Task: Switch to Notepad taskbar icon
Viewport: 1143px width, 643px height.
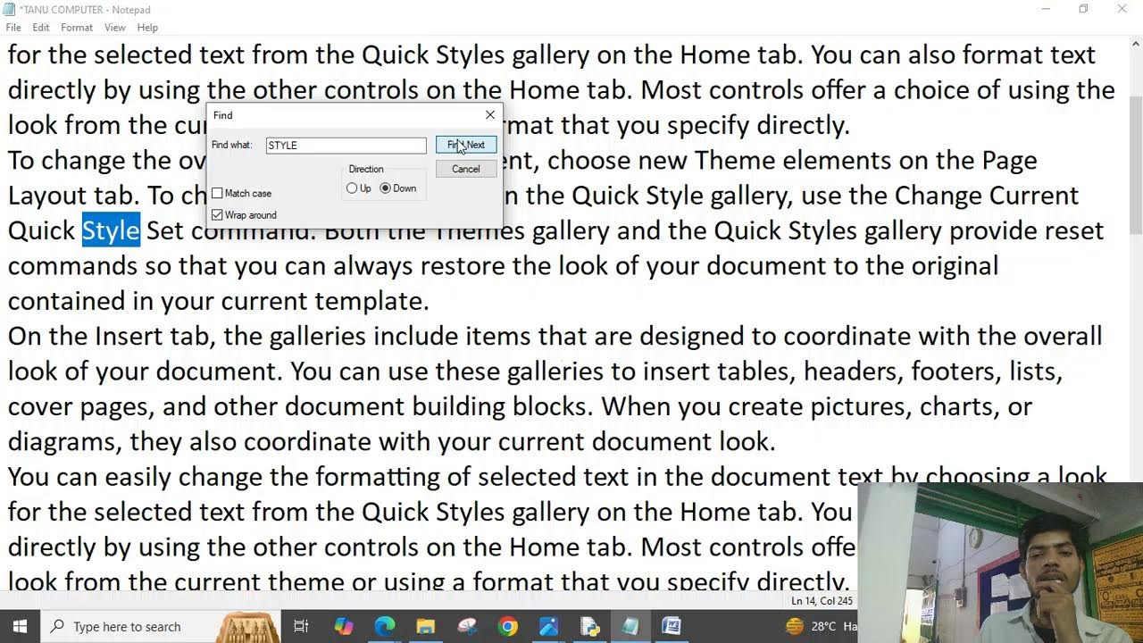Action: [630, 626]
